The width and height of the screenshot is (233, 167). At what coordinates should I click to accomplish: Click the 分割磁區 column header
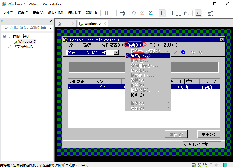tap(81, 81)
